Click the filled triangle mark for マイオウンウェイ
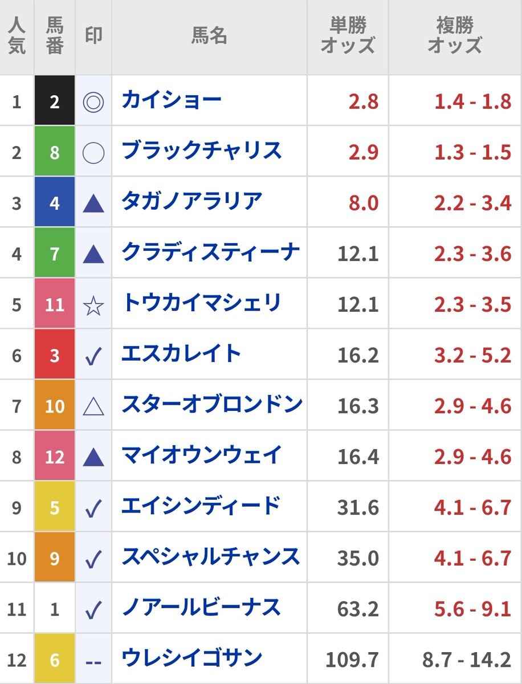 [x=93, y=457]
